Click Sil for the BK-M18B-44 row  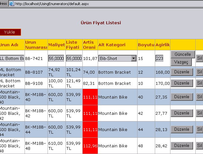tap(199, 129)
